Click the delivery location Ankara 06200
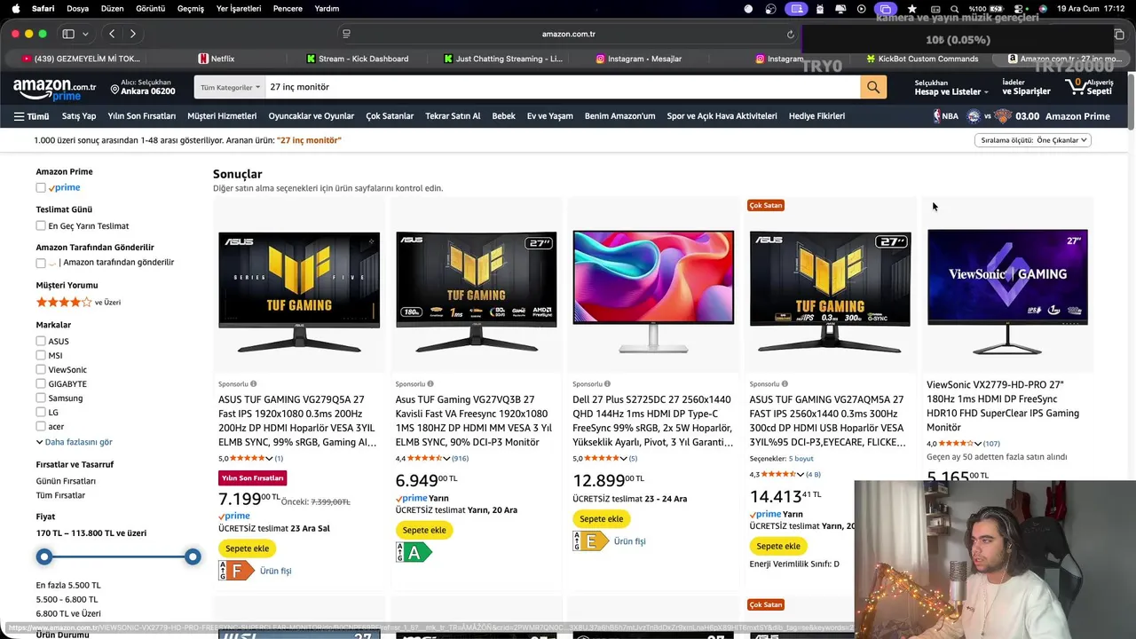The height and width of the screenshot is (639, 1136). (142, 87)
